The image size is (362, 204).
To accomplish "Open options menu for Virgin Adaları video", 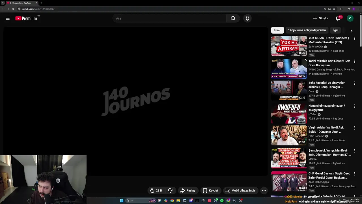I will 355,128.
